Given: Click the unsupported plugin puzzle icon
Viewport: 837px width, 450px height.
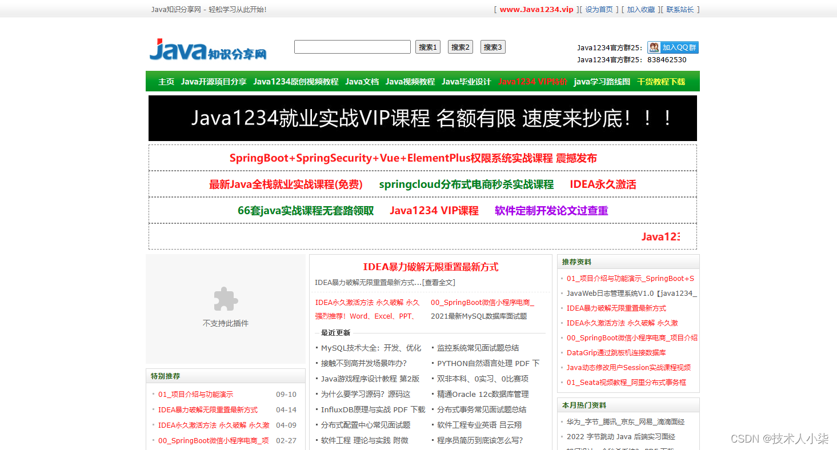Looking at the screenshot, I should coord(226,299).
